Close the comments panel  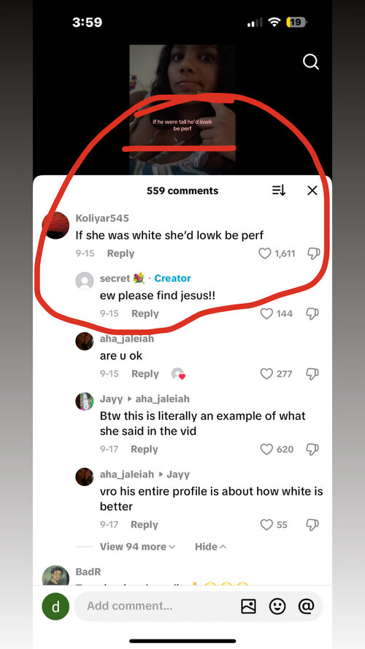coord(312,191)
